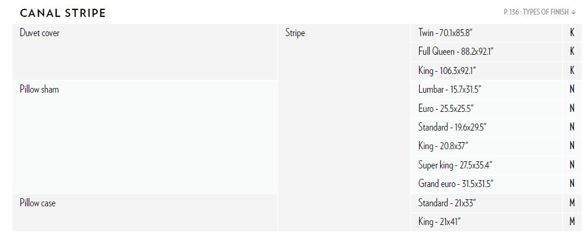Image resolution: width=588 pixels, height=236 pixels.
Task: Choose Standard - 19.6x29.5" sham size
Action: click(452, 127)
